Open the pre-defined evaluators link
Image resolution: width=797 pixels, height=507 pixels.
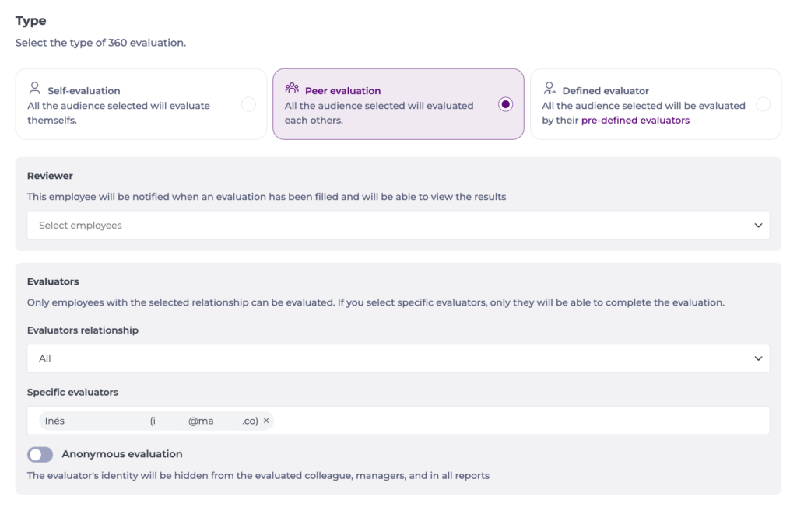tap(635, 121)
